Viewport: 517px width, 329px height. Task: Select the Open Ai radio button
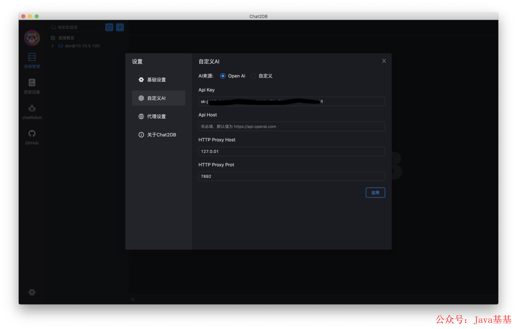pyautogui.click(x=223, y=76)
